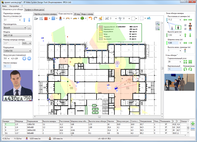Open the Настройки menu
The width and height of the screenshot is (197, 142).
14,6
